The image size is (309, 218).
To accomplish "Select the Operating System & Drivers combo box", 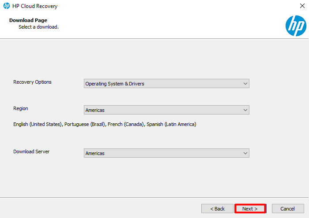I will 166,84.
